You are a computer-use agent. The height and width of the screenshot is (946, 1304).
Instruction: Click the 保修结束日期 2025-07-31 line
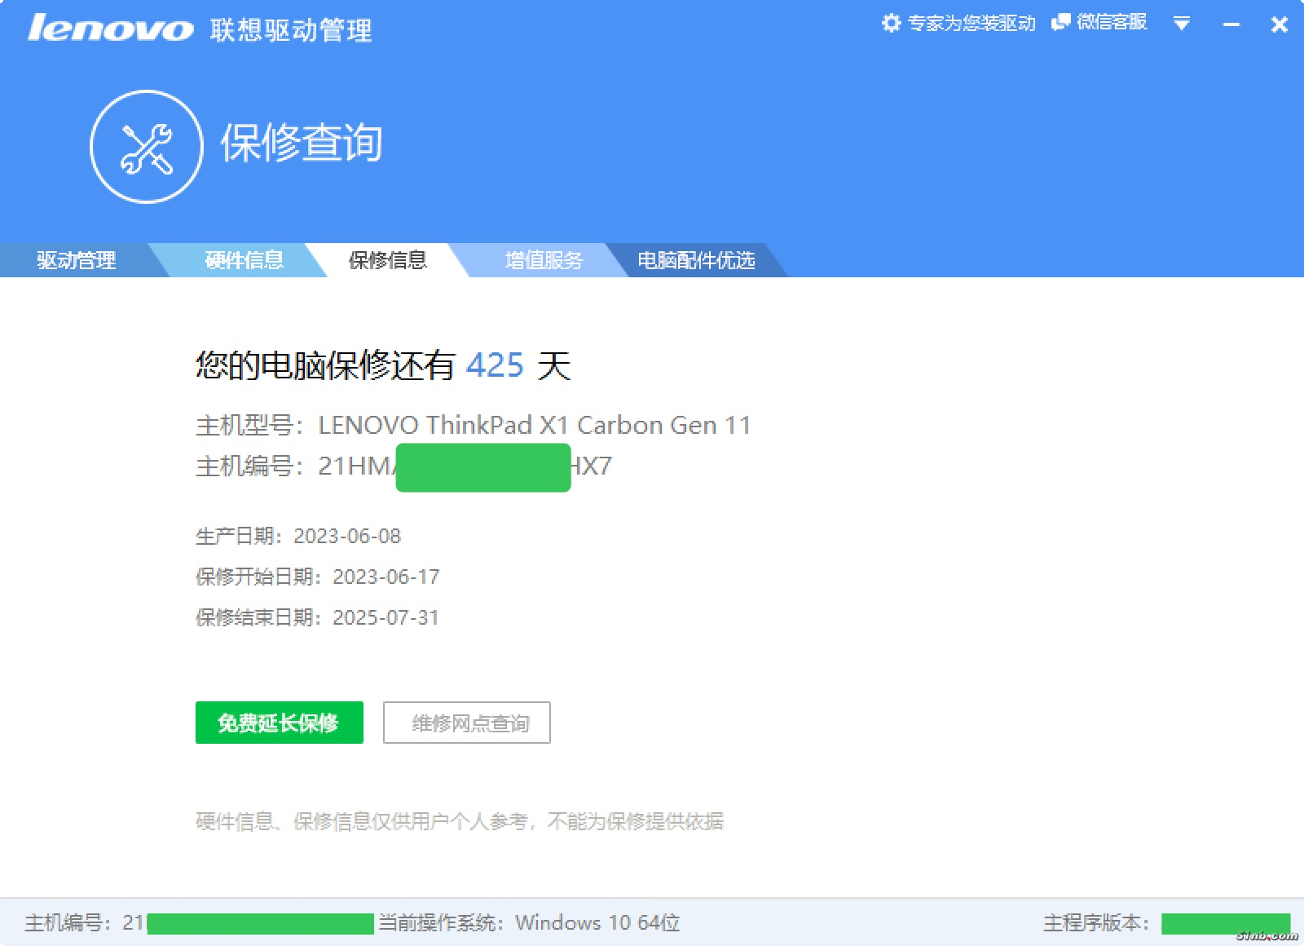pos(317,617)
